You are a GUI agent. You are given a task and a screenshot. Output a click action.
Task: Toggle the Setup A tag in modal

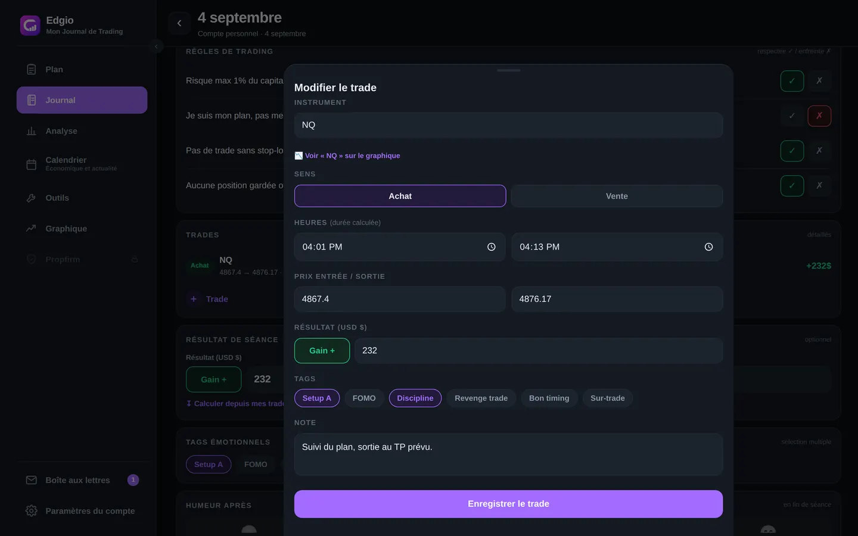(317, 398)
